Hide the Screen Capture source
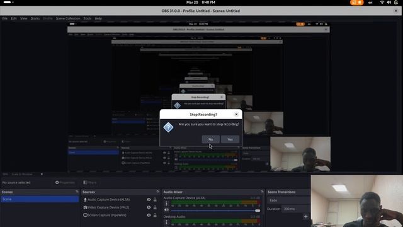Screen dimensions: 403x227 click(149, 215)
